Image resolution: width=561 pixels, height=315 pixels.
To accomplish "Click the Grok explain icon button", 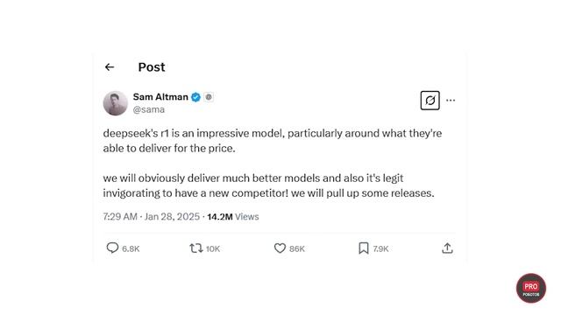I will [x=430, y=101].
